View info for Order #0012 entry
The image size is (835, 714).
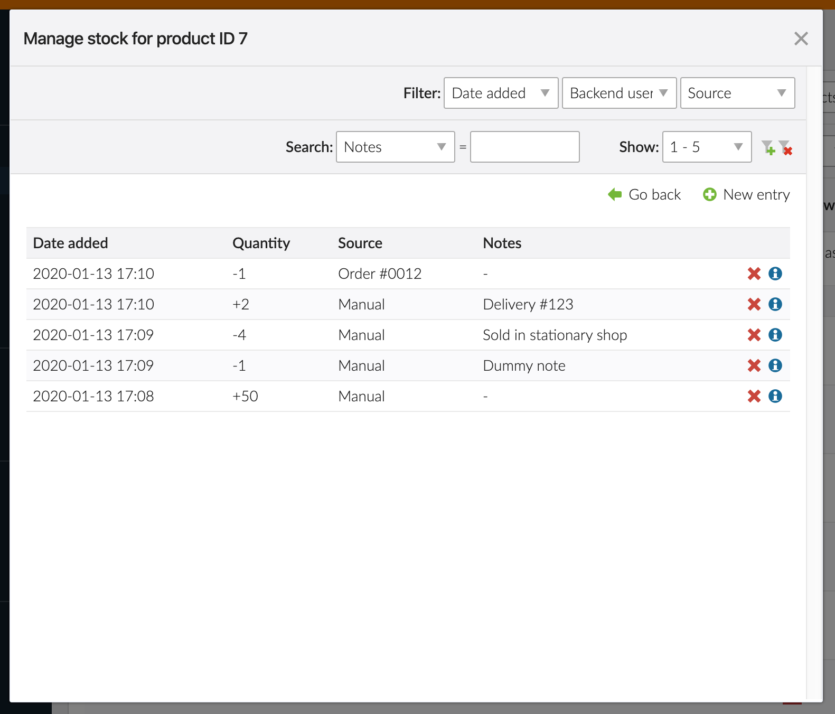[x=775, y=274]
